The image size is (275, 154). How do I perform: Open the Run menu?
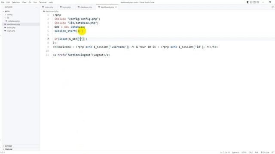tap(35, 2)
